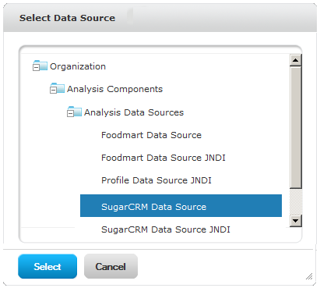The width and height of the screenshot is (320, 288).
Task: Confirm with the blue Select button
Action: 47,266
